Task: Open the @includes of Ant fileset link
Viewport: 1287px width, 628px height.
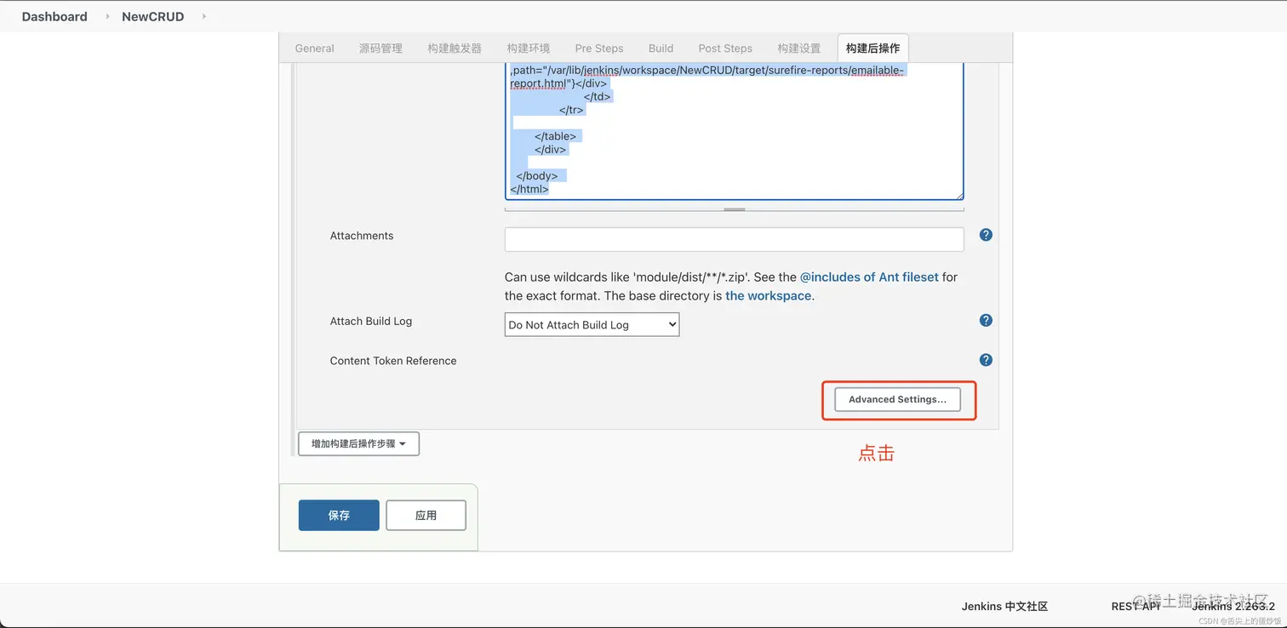Action: [869, 277]
